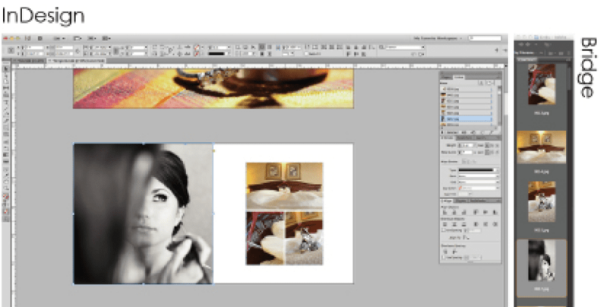610x307 pixels.
Task: Select shoes thumbnail in Bridge window
Action: [x=541, y=201]
